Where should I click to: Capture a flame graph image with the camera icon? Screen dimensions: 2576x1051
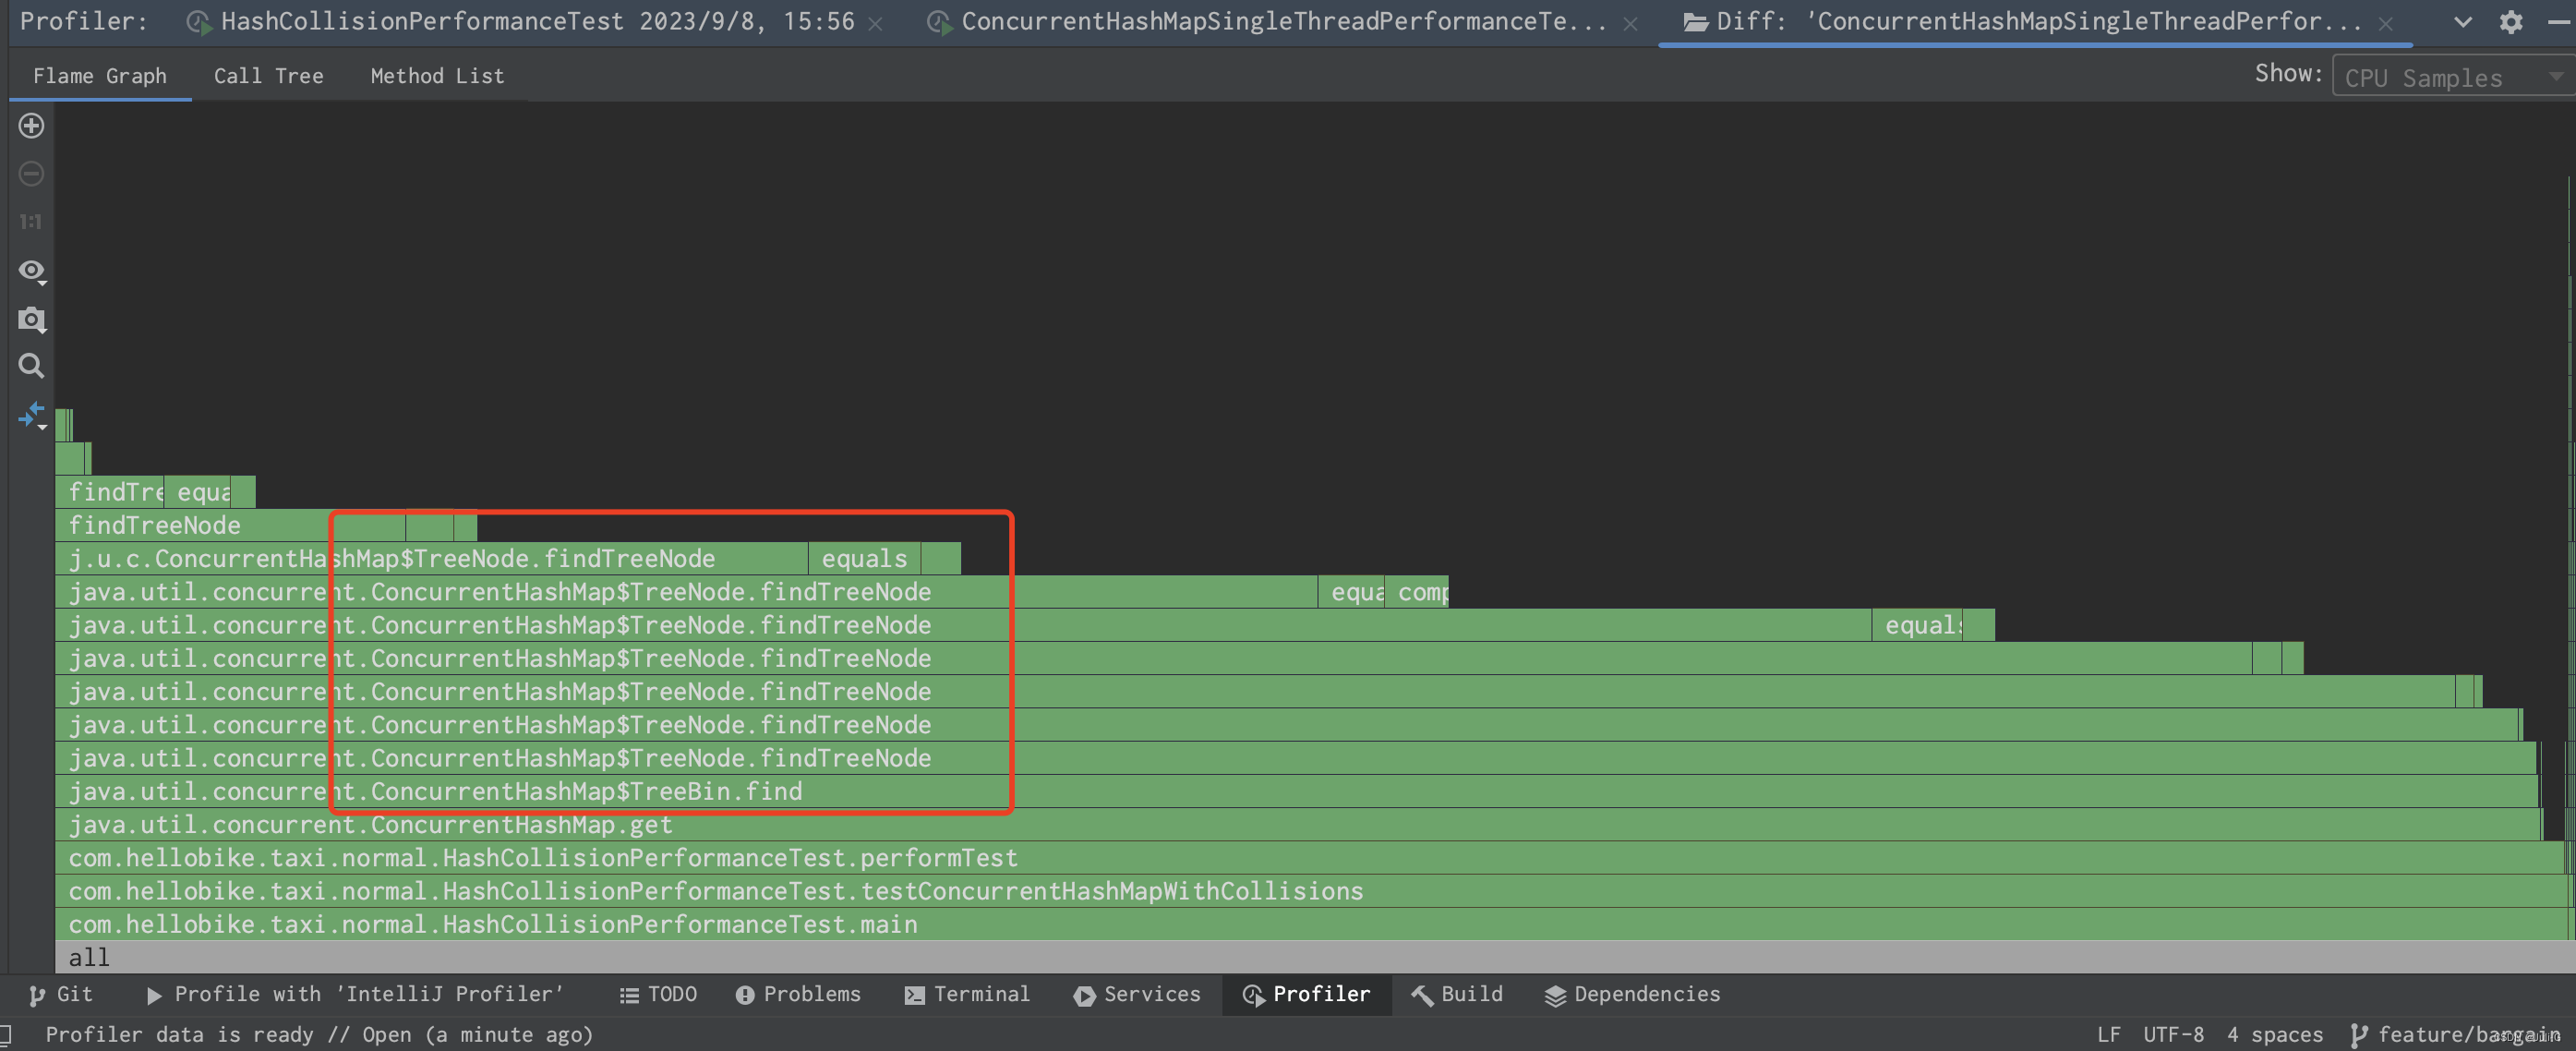click(31, 319)
